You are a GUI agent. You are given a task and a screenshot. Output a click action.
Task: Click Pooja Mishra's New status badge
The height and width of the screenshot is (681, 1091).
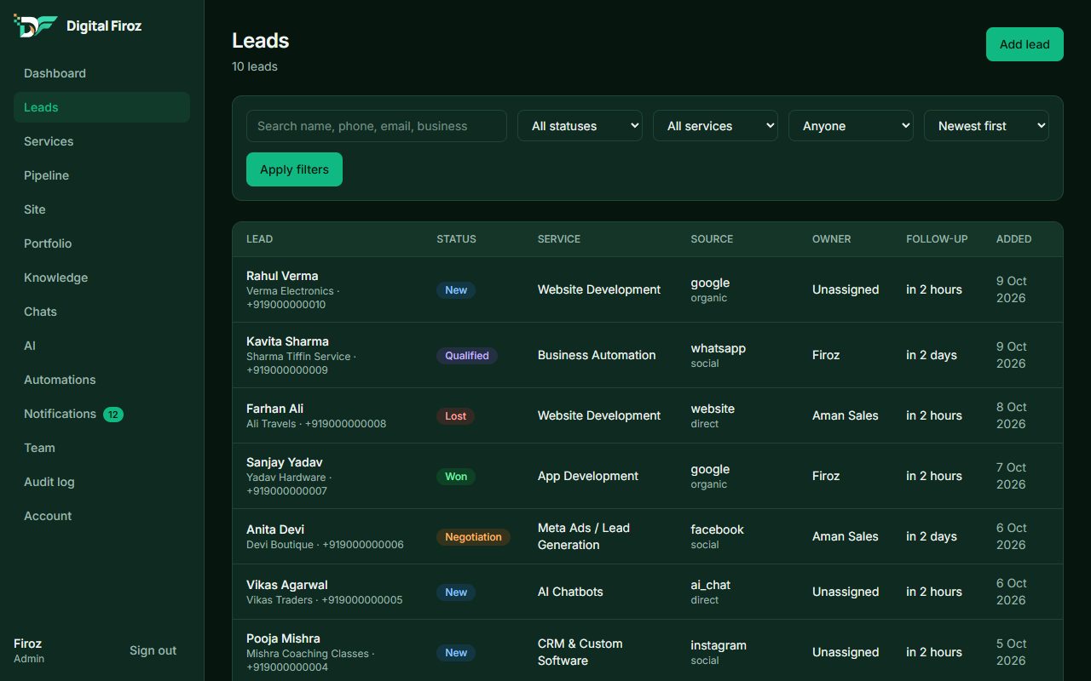point(456,653)
